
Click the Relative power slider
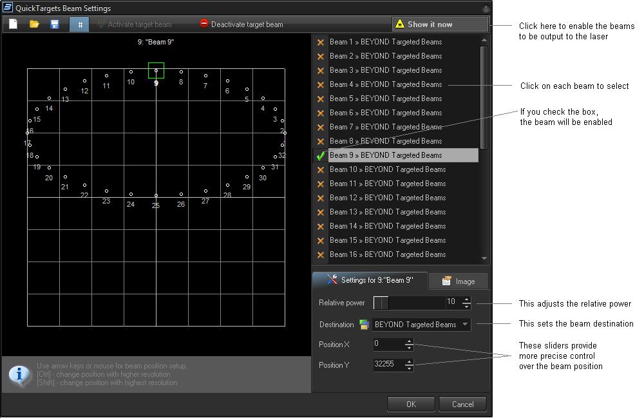409,303
